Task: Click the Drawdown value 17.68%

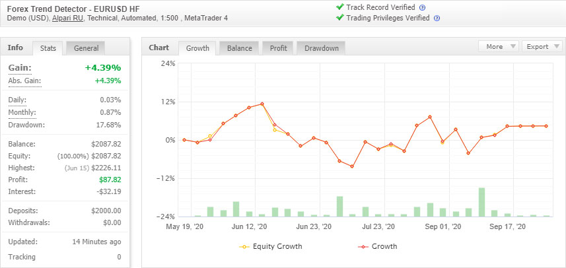Action: pyautogui.click(x=110, y=125)
